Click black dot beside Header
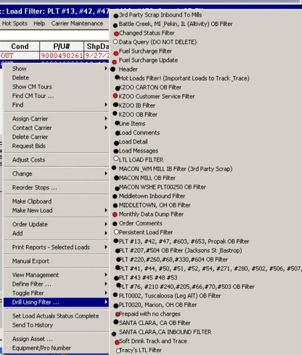This screenshot has width=302, height=355. 113,69
